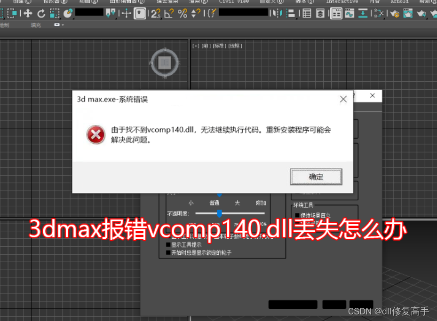Enable the 开始时总是显示锁定的轮子 checkbox
The height and width of the screenshot is (321, 437).
click(168, 252)
